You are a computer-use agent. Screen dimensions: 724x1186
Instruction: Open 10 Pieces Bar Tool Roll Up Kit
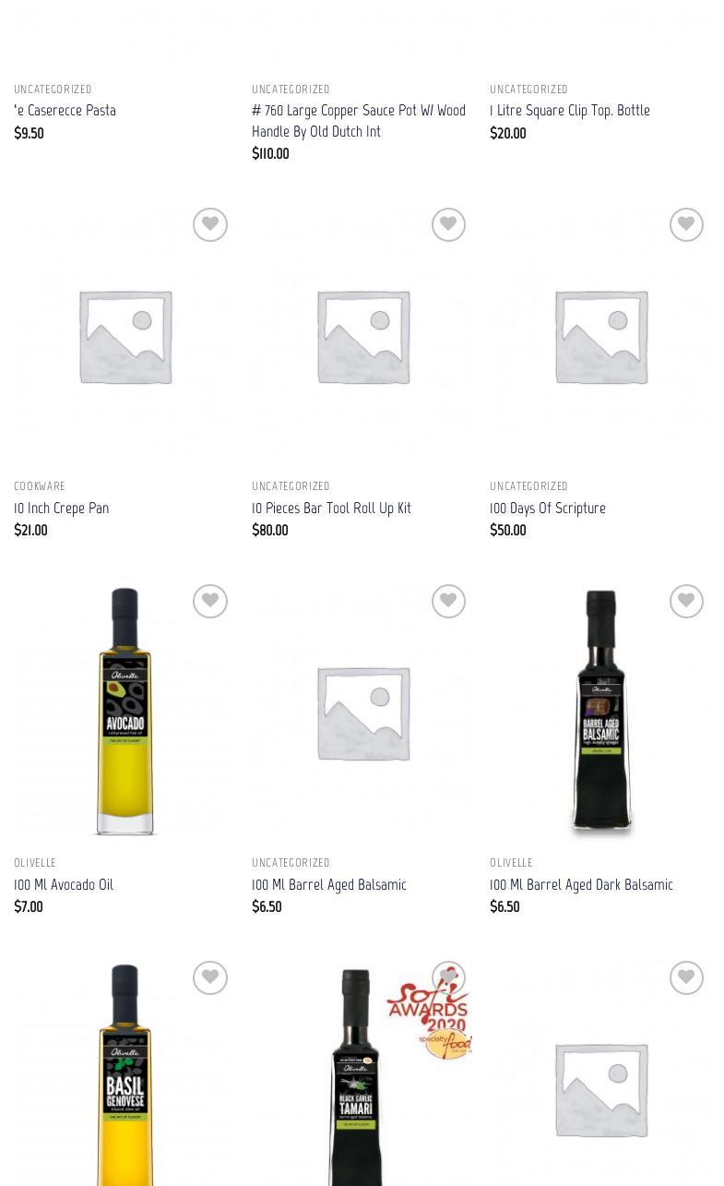point(331,509)
